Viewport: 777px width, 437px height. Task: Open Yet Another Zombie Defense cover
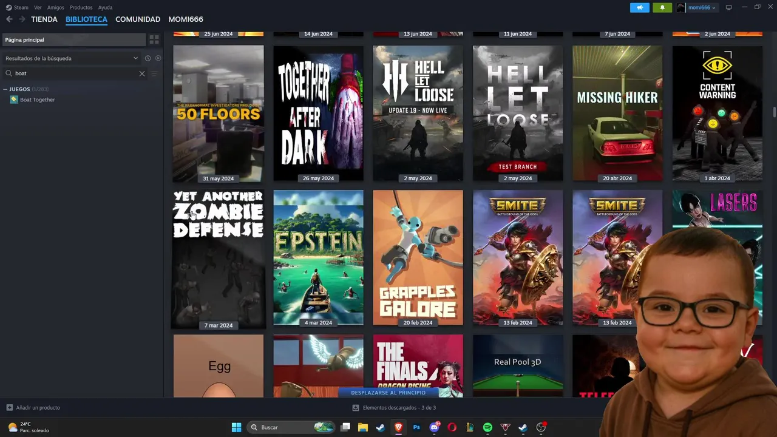[x=219, y=259]
